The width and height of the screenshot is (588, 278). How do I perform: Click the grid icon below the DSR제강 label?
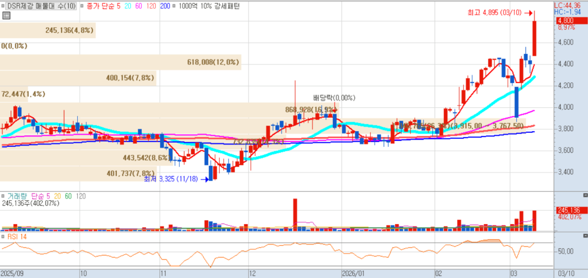click(x=5, y=15)
